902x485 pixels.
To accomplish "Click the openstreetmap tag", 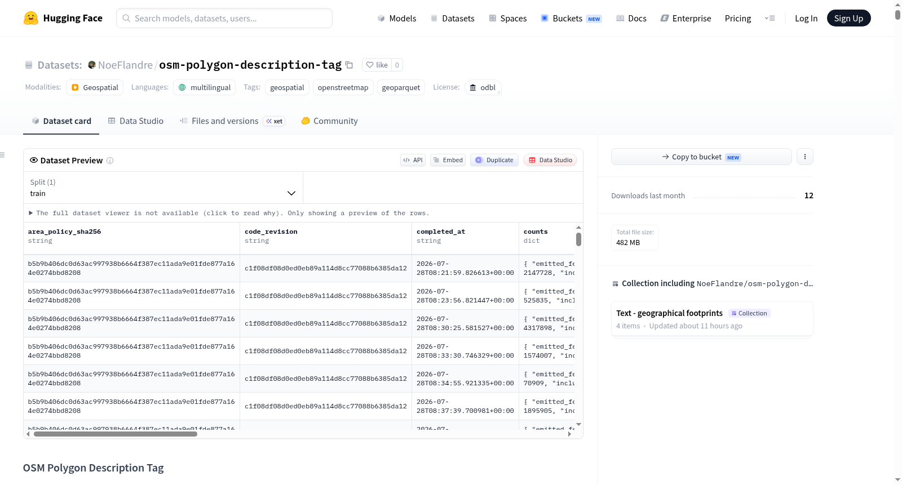I will (343, 87).
